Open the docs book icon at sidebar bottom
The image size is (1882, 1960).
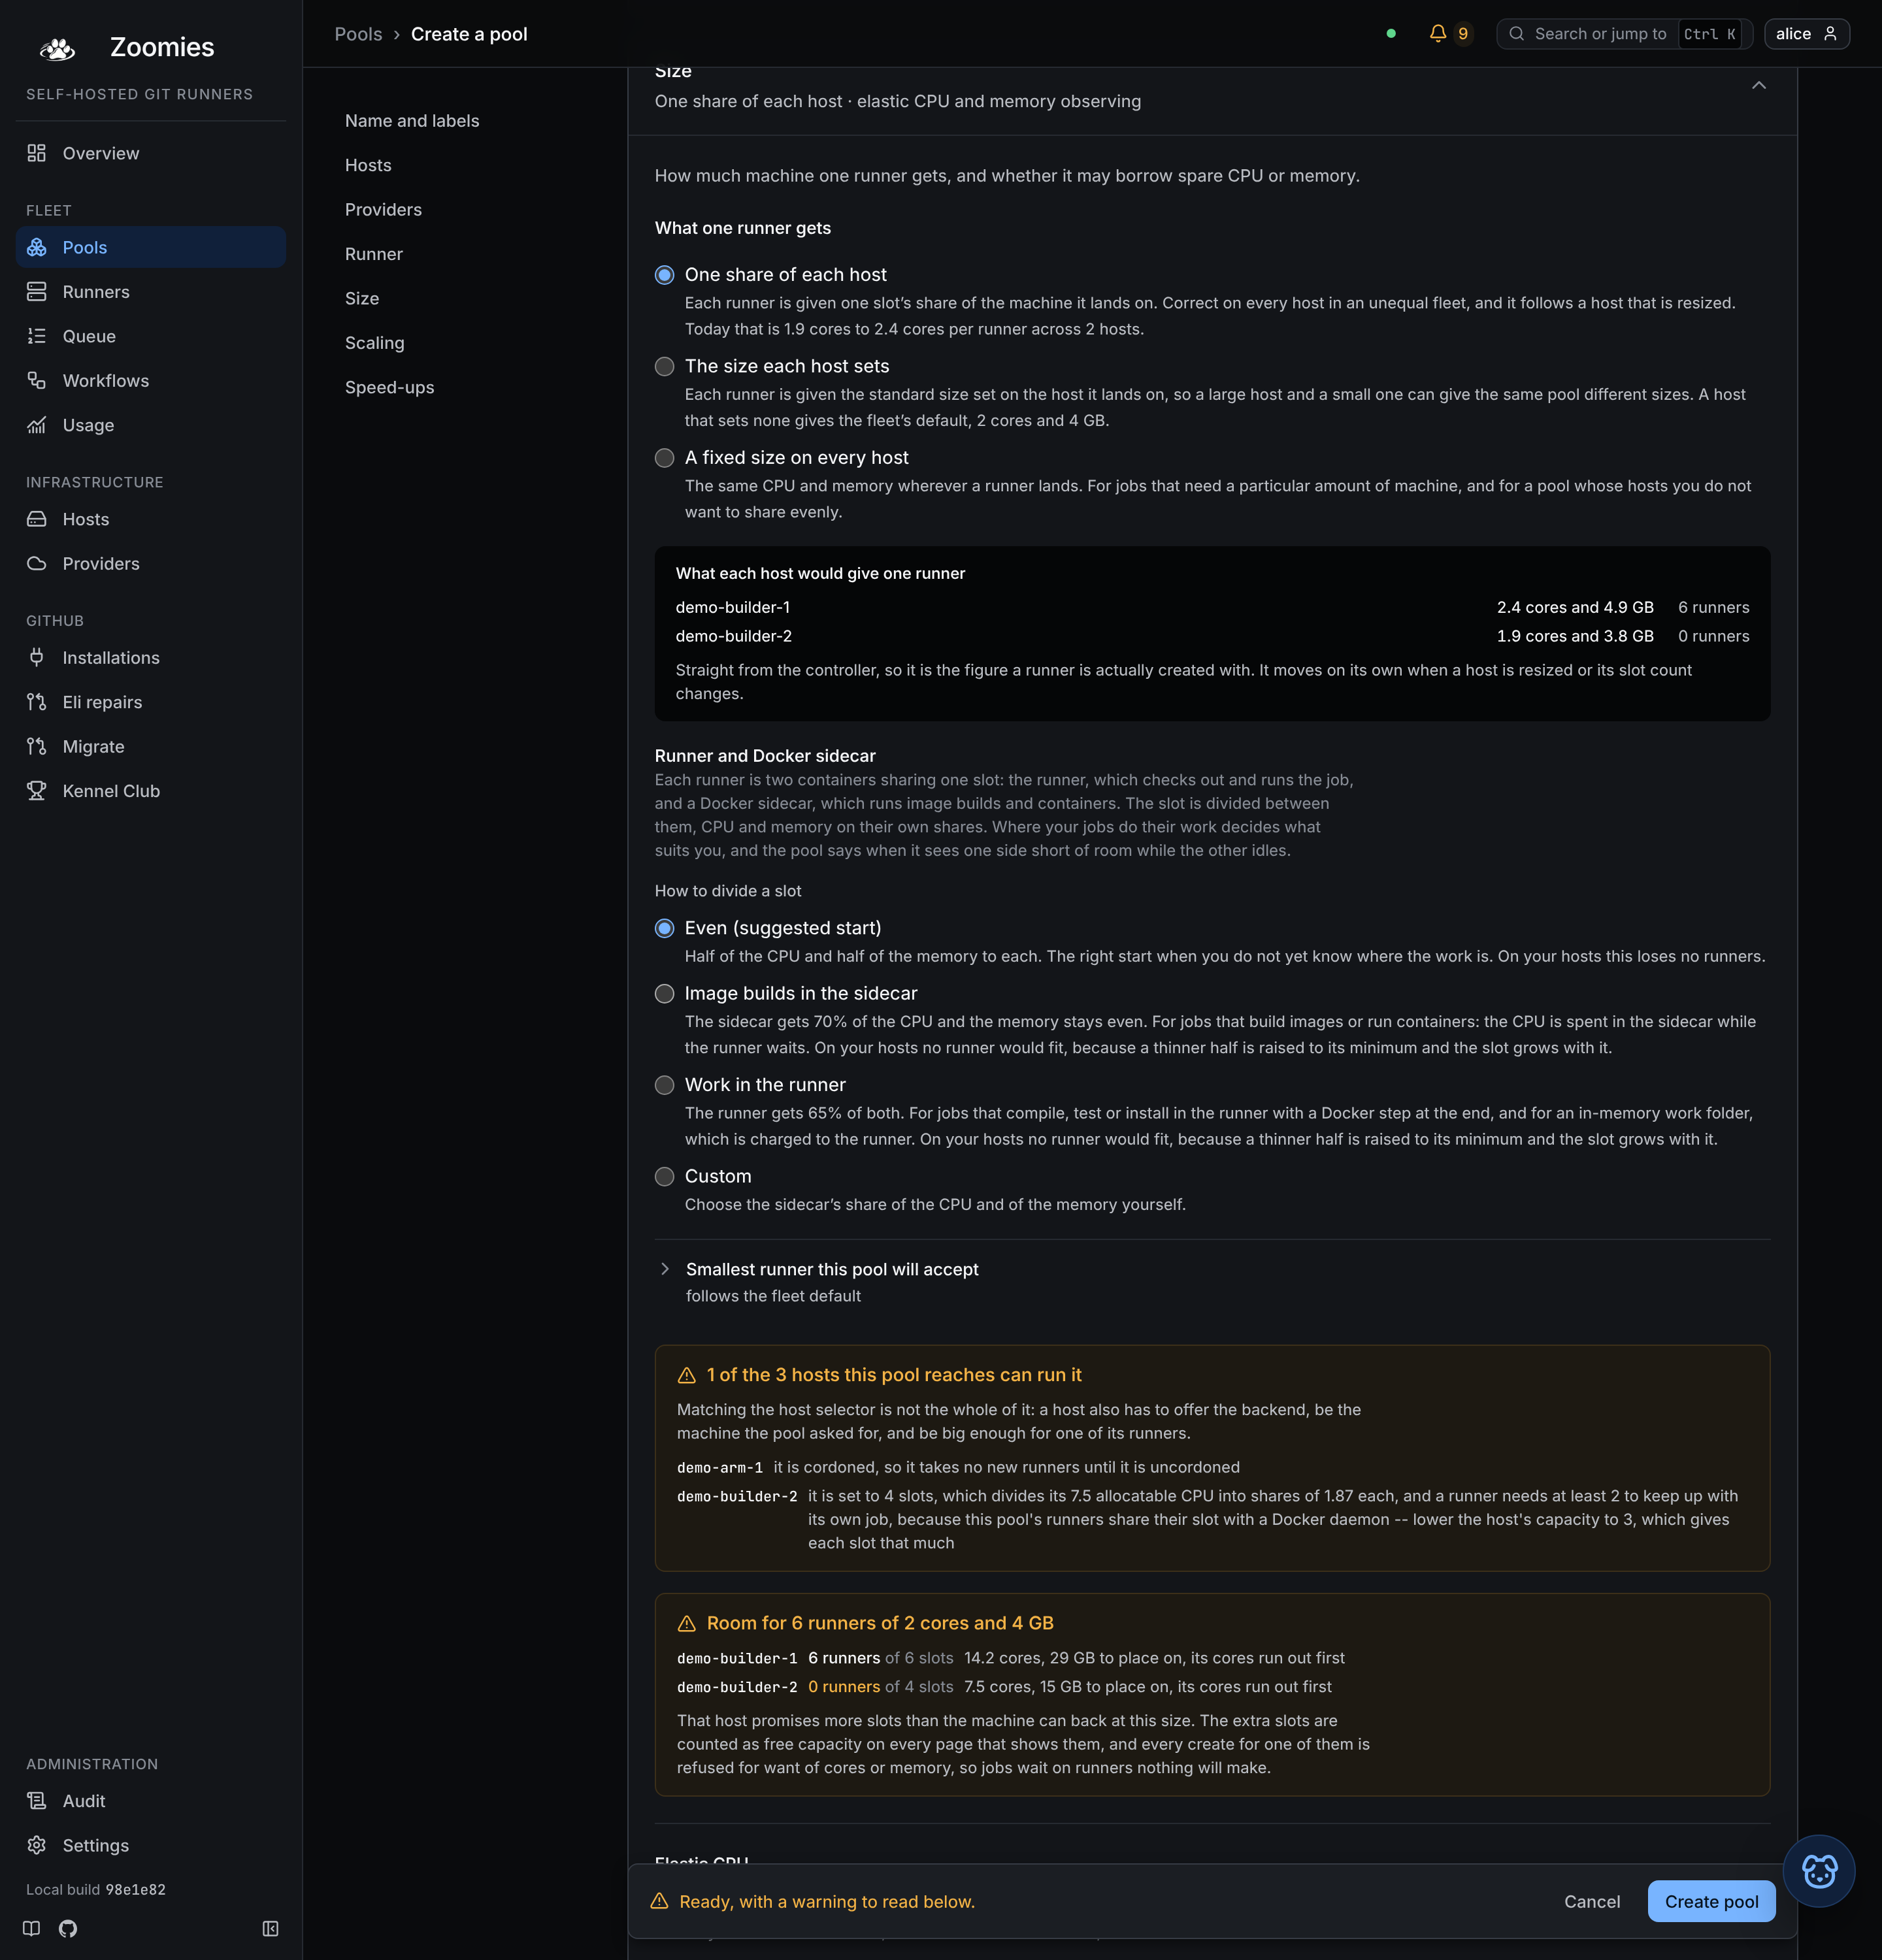(x=32, y=1928)
